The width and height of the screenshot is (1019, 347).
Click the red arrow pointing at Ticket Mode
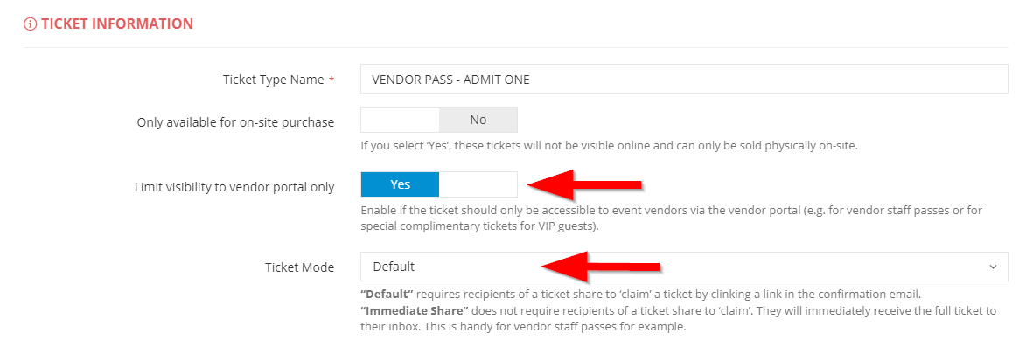[601, 267]
